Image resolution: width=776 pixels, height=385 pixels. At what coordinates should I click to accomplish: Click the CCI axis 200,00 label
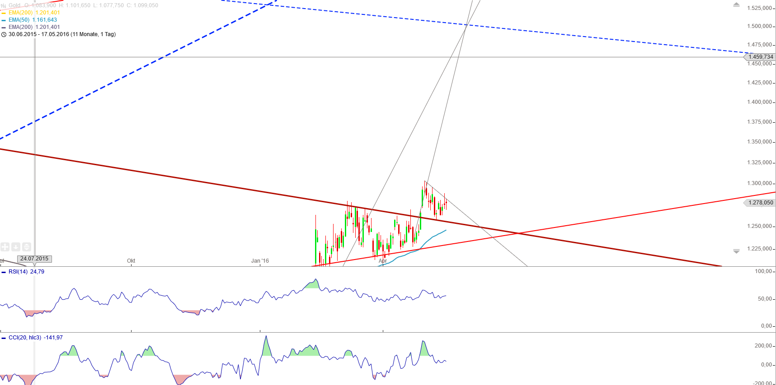763,346
